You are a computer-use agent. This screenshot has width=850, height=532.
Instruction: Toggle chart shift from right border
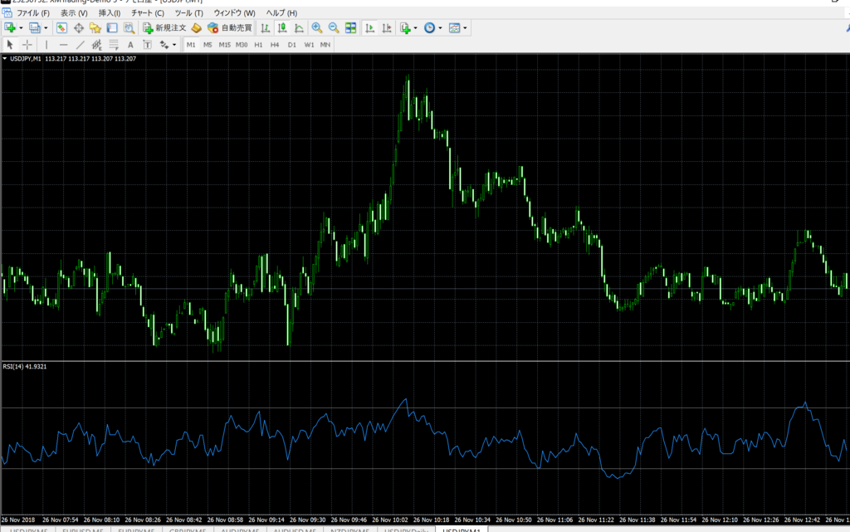387,27
